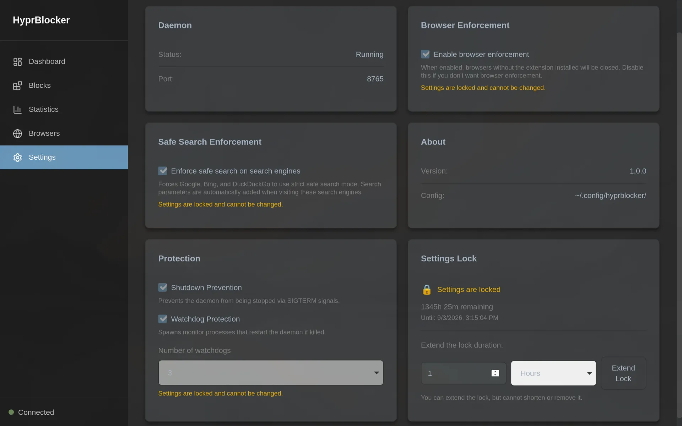Screen dimensions: 682x426
Task: Click the Statistics bar chart icon
Action: pyautogui.click(x=17, y=110)
